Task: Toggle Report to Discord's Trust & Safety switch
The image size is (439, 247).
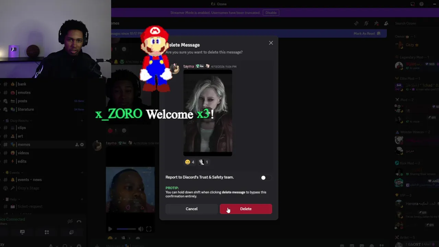Action: click(266, 178)
